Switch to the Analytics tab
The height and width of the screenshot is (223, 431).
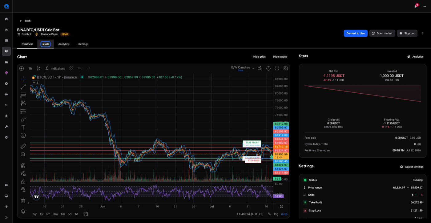[64, 44]
